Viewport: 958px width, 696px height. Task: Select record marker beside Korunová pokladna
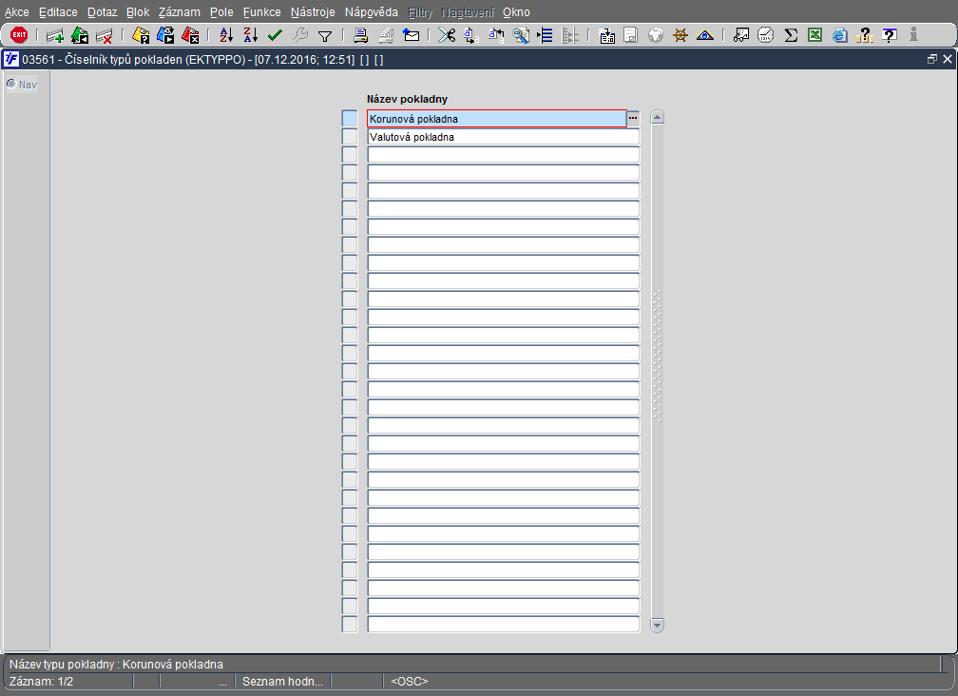(x=350, y=119)
